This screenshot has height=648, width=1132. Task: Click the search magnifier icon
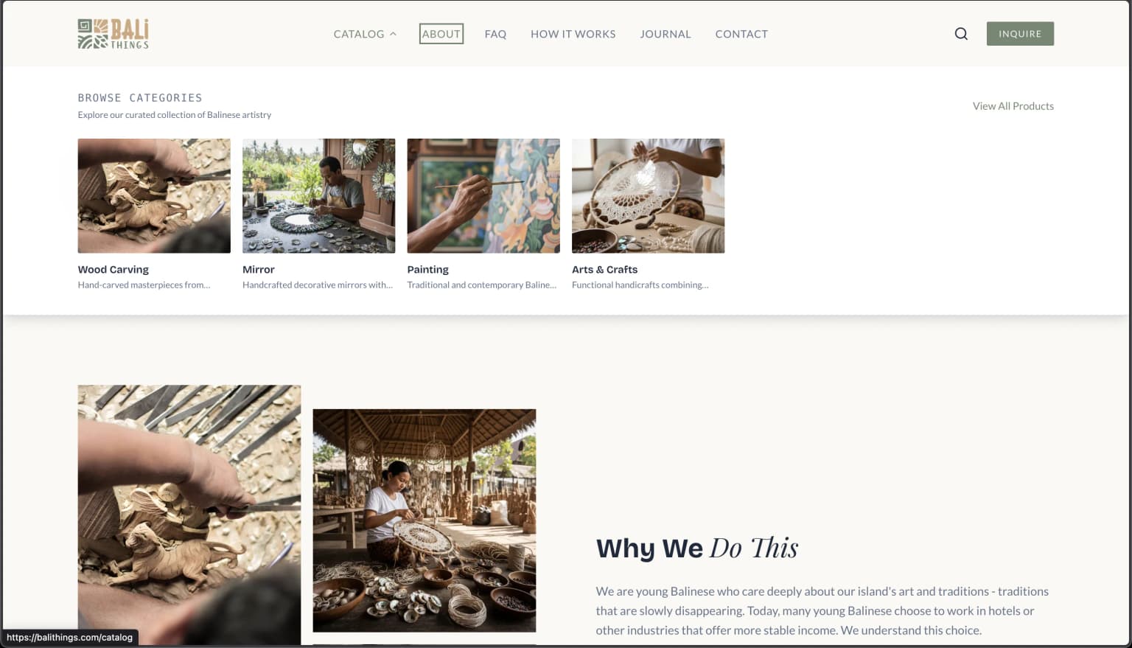pos(961,34)
